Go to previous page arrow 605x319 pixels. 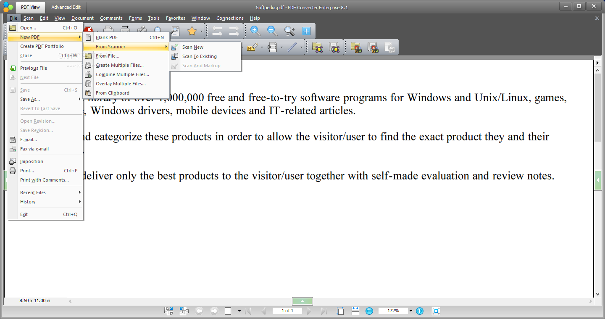tap(263, 311)
